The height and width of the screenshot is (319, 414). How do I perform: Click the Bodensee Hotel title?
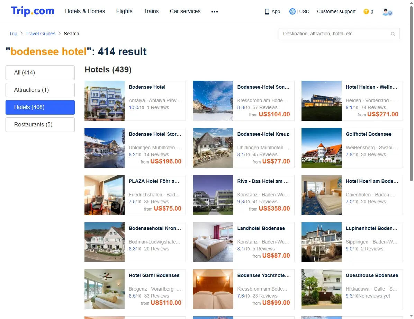(147, 87)
